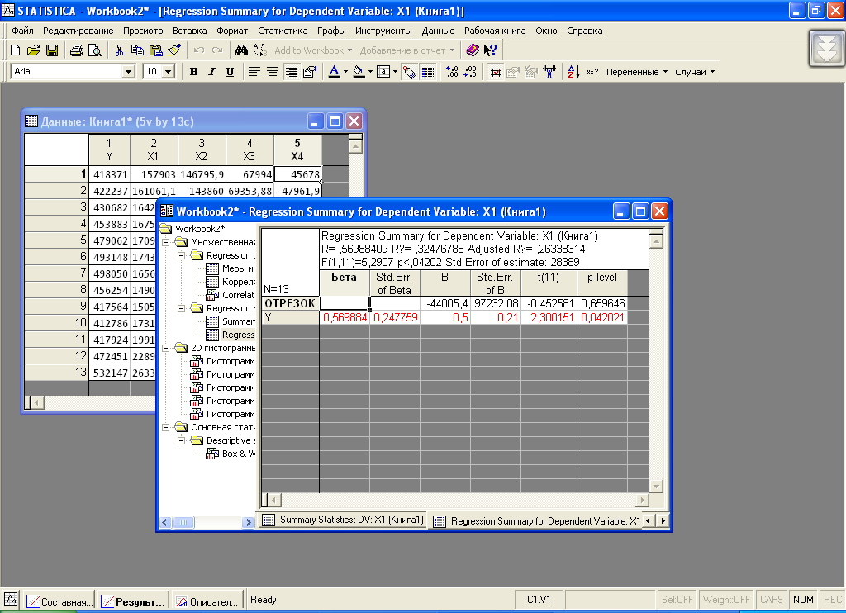Open the Arial font name dropdown

click(128, 72)
